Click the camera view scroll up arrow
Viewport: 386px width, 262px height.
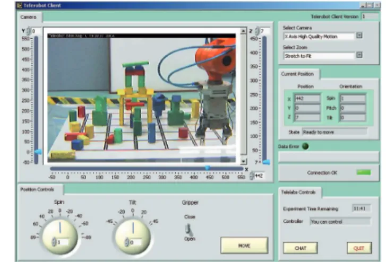click(243, 31)
